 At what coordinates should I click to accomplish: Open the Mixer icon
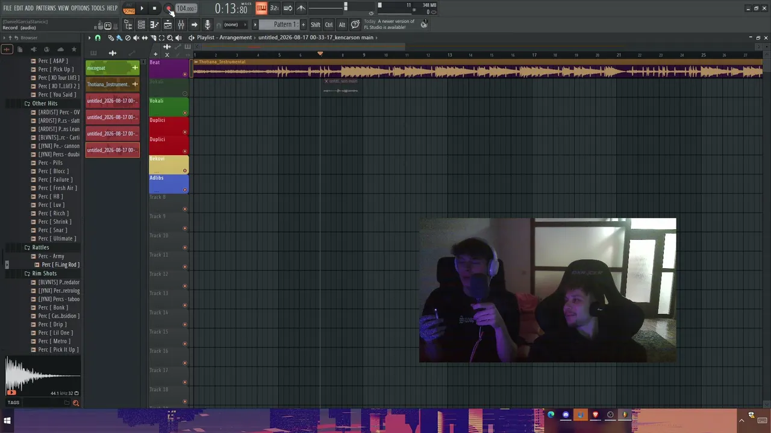coord(181,25)
